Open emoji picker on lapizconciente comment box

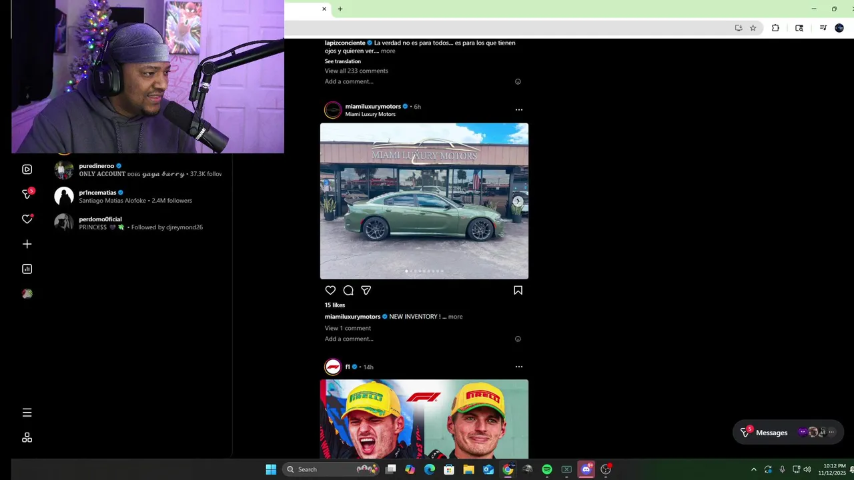click(518, 81)
